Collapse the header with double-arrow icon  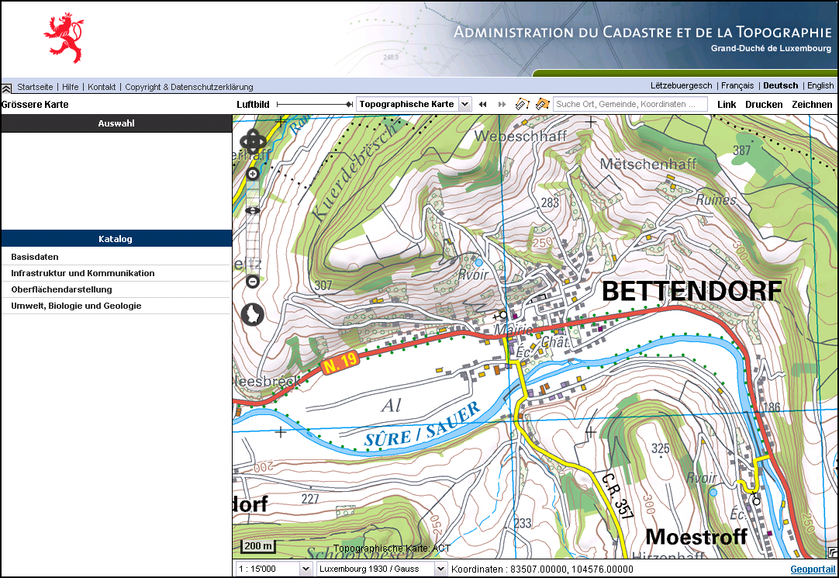click(6, 88)
